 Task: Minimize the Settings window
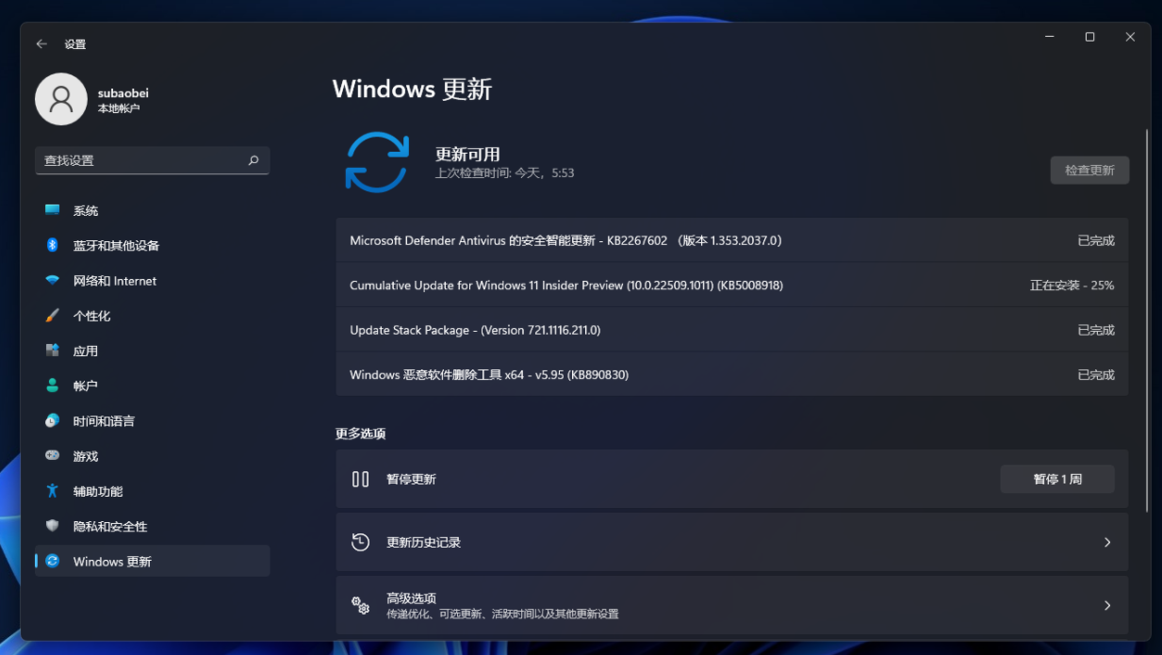[1049, 37]
